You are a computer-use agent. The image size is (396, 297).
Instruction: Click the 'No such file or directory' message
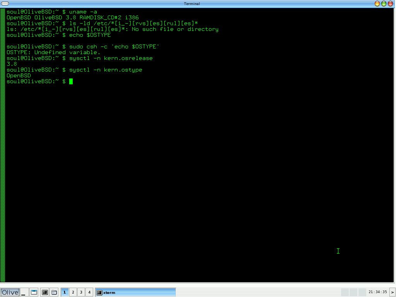[175, 29]
